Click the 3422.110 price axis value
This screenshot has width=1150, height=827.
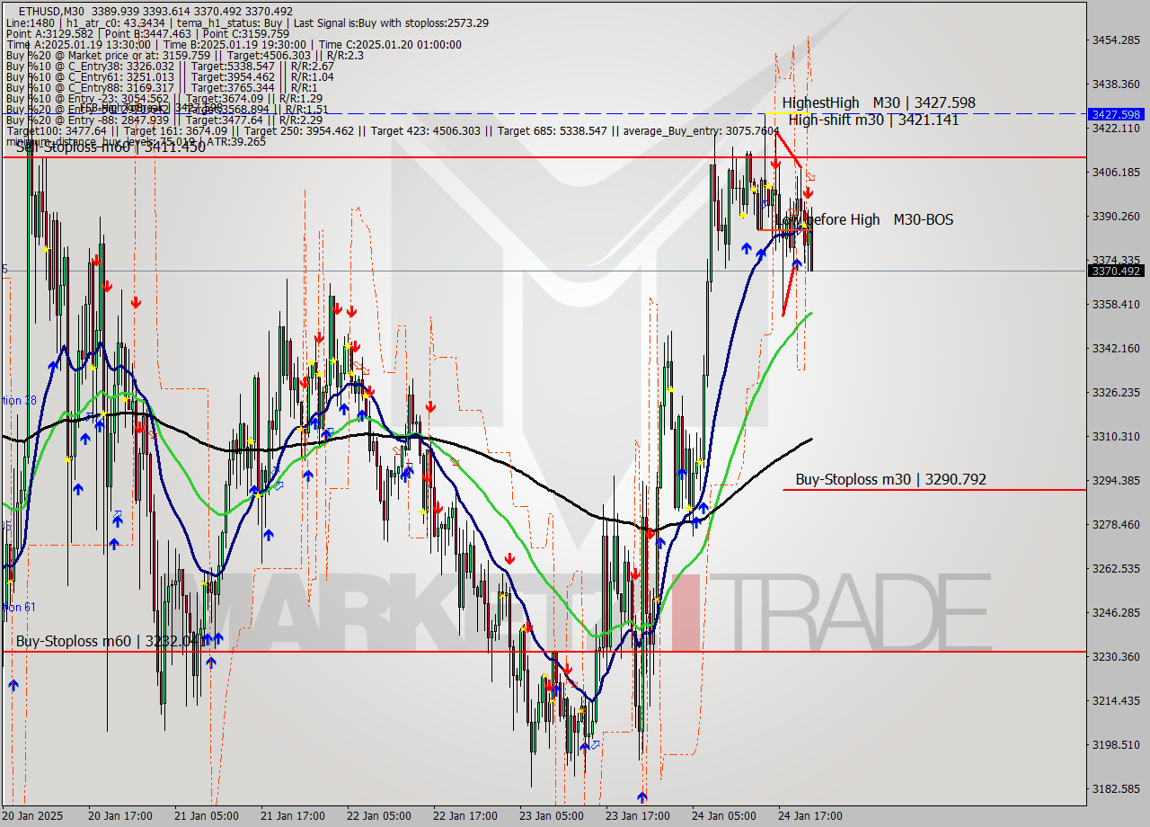[1115, 128]
